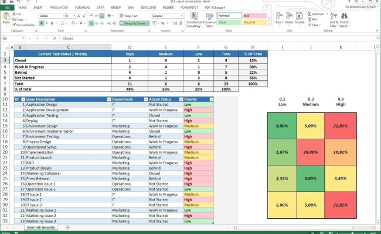The image size is (381, 234).
Task: Open the FILE tab
Action: tap(7, 8)
